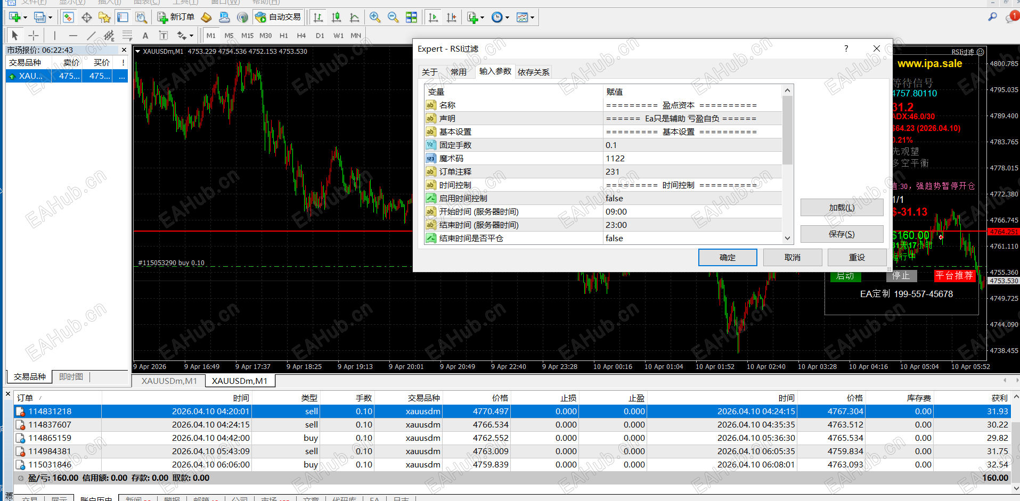Open the signals radar icon
This screenshot has width=1020, height=501.
tap(242, 17)
